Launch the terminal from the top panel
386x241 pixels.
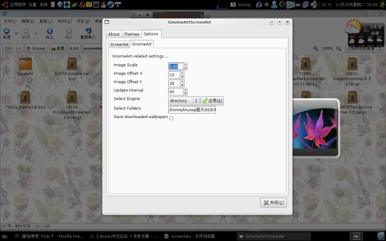[x=96, y=5]
